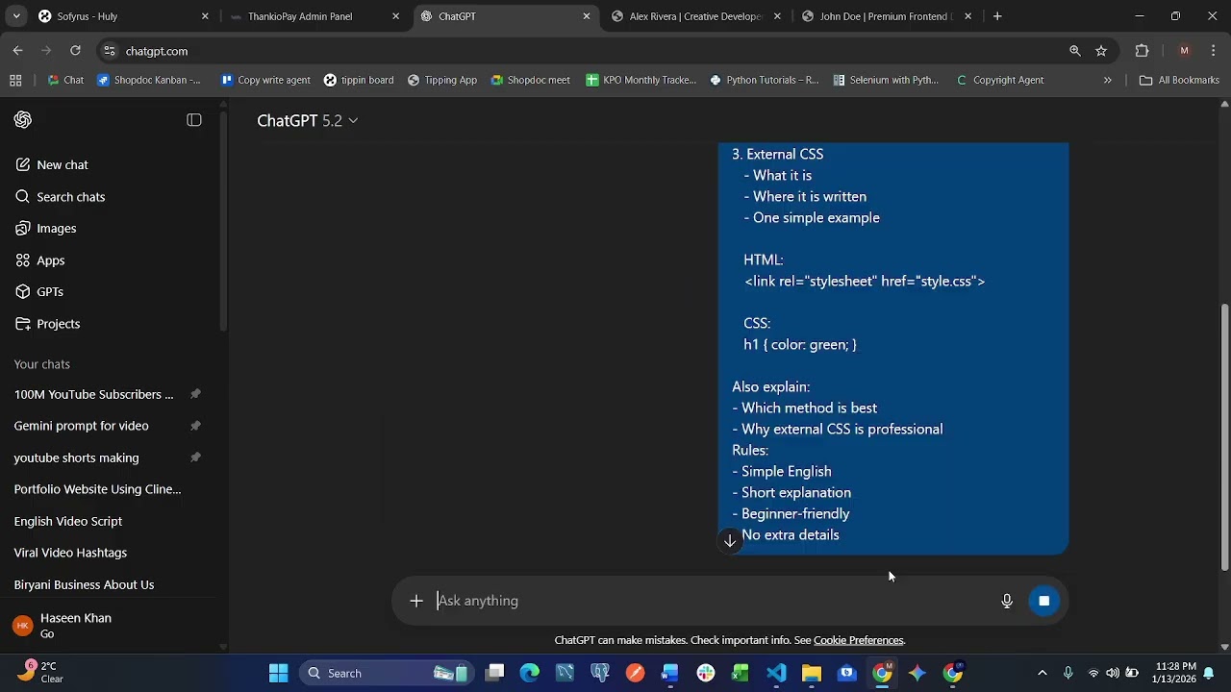This screenshot has height=692, width=1231.
Task: Open Visual Studio Code from taskbar
Action: pos(776,674)
